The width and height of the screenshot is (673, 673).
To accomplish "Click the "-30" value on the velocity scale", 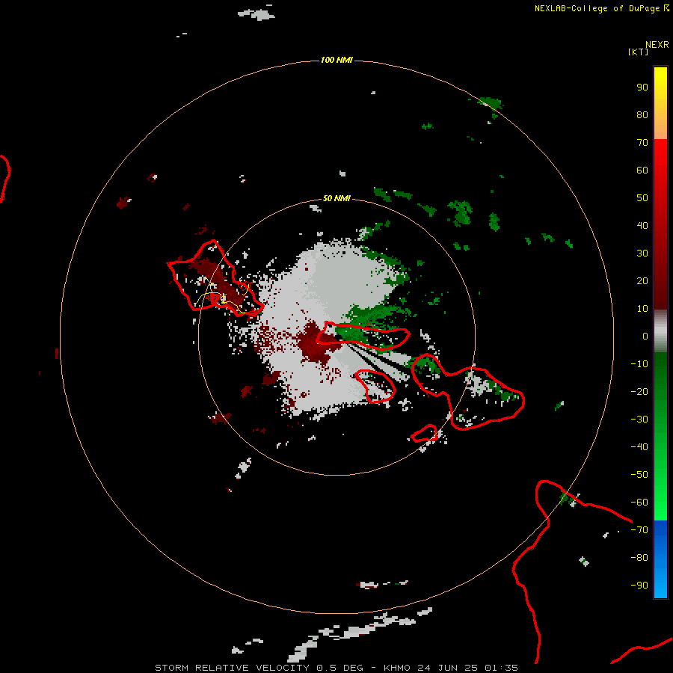I will point(639,420).
